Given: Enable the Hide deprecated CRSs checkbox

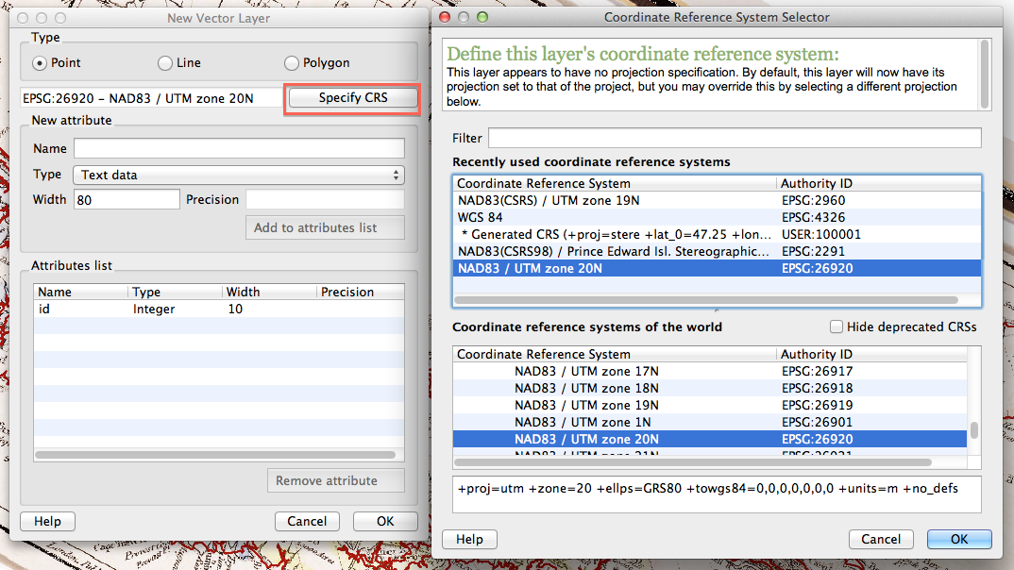Looking at the screenshot, I should (x=836, y=327).
